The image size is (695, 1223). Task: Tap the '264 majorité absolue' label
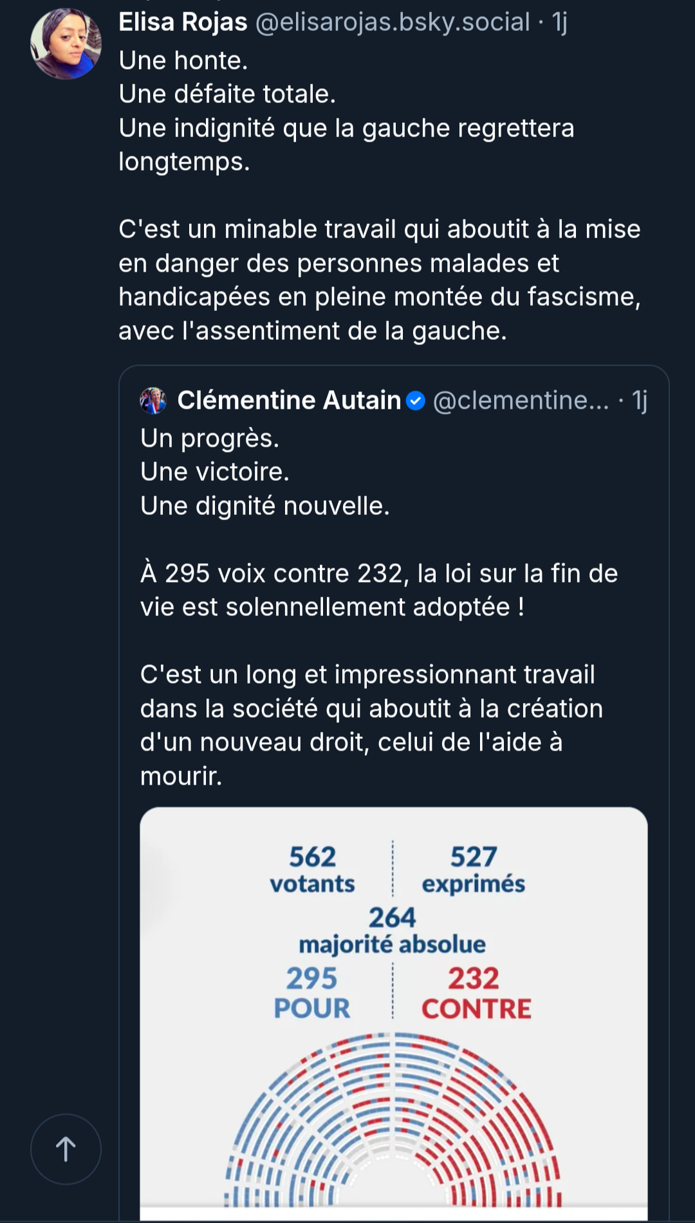(x=392, y=930)
